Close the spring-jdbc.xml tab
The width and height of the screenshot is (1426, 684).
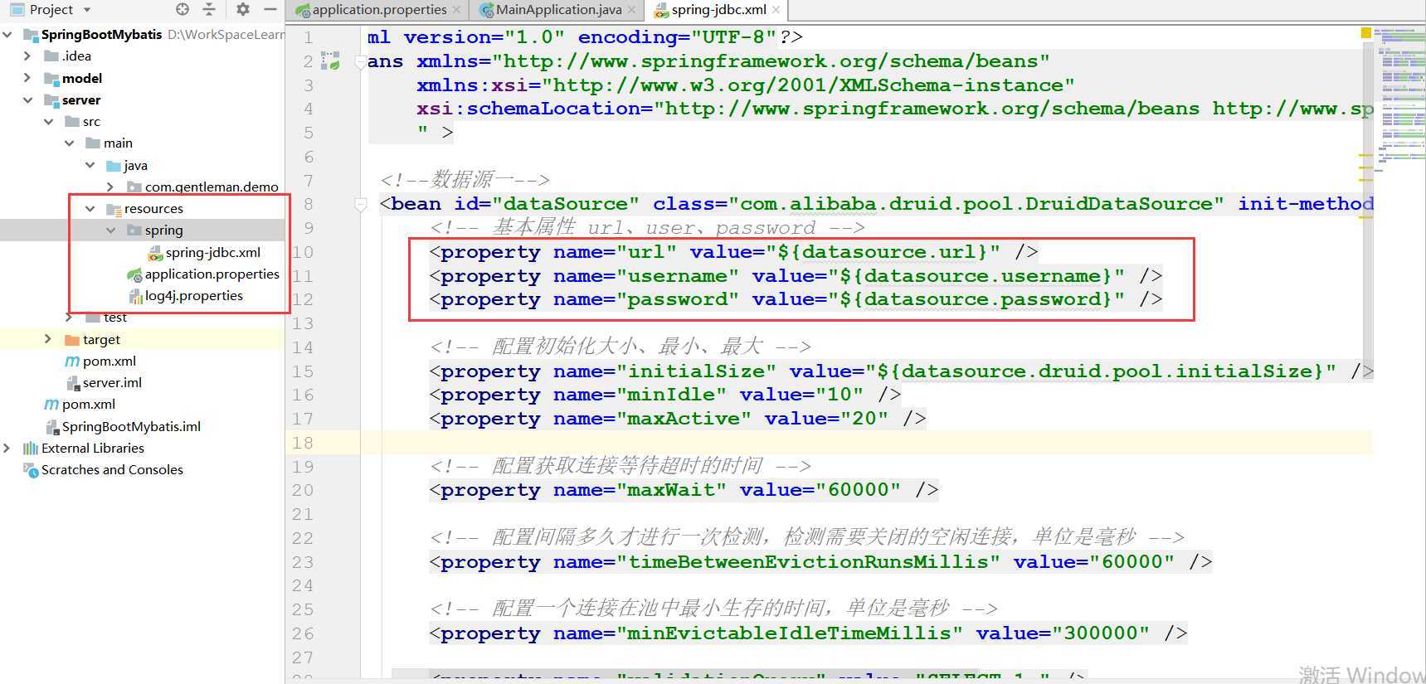pyautogui.click(x=776, y=10)
